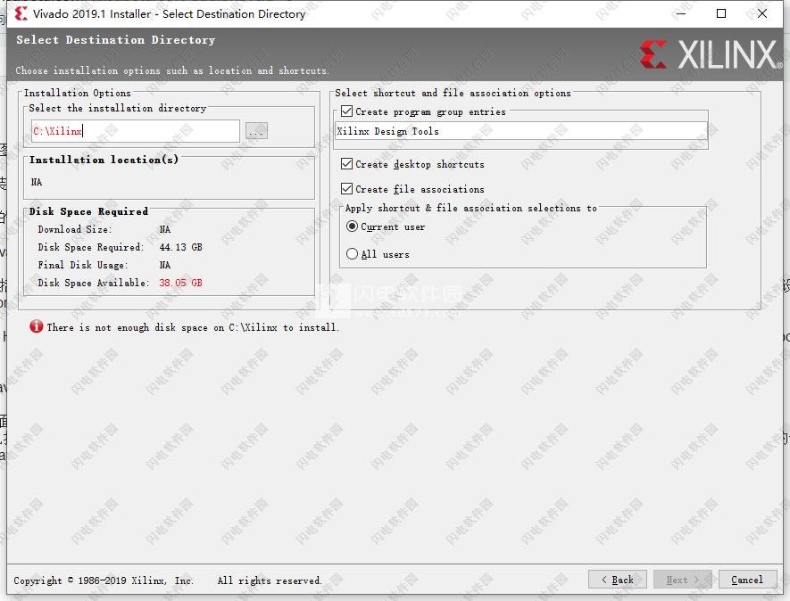Disable Create file associations checkbox

pyautogui.click(x=346, y=189)
